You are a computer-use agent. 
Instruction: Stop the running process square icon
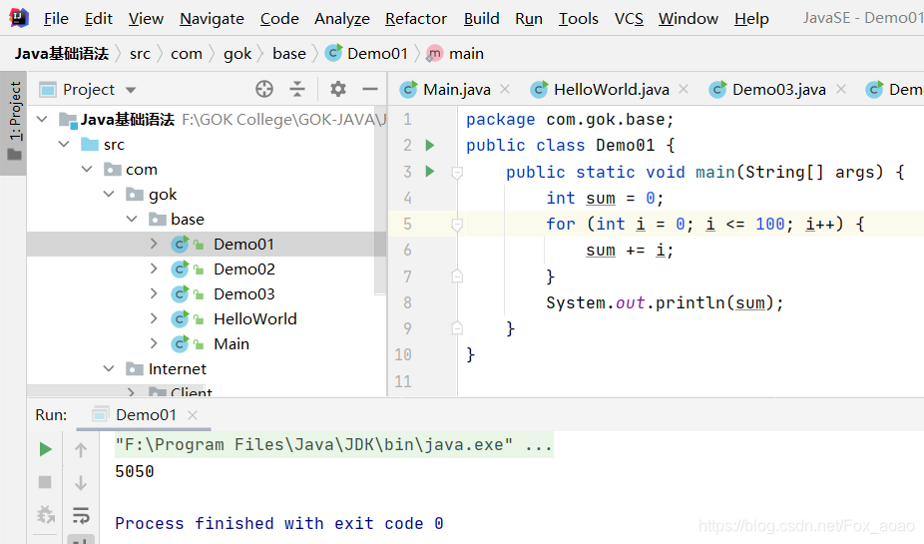point(45,482)
